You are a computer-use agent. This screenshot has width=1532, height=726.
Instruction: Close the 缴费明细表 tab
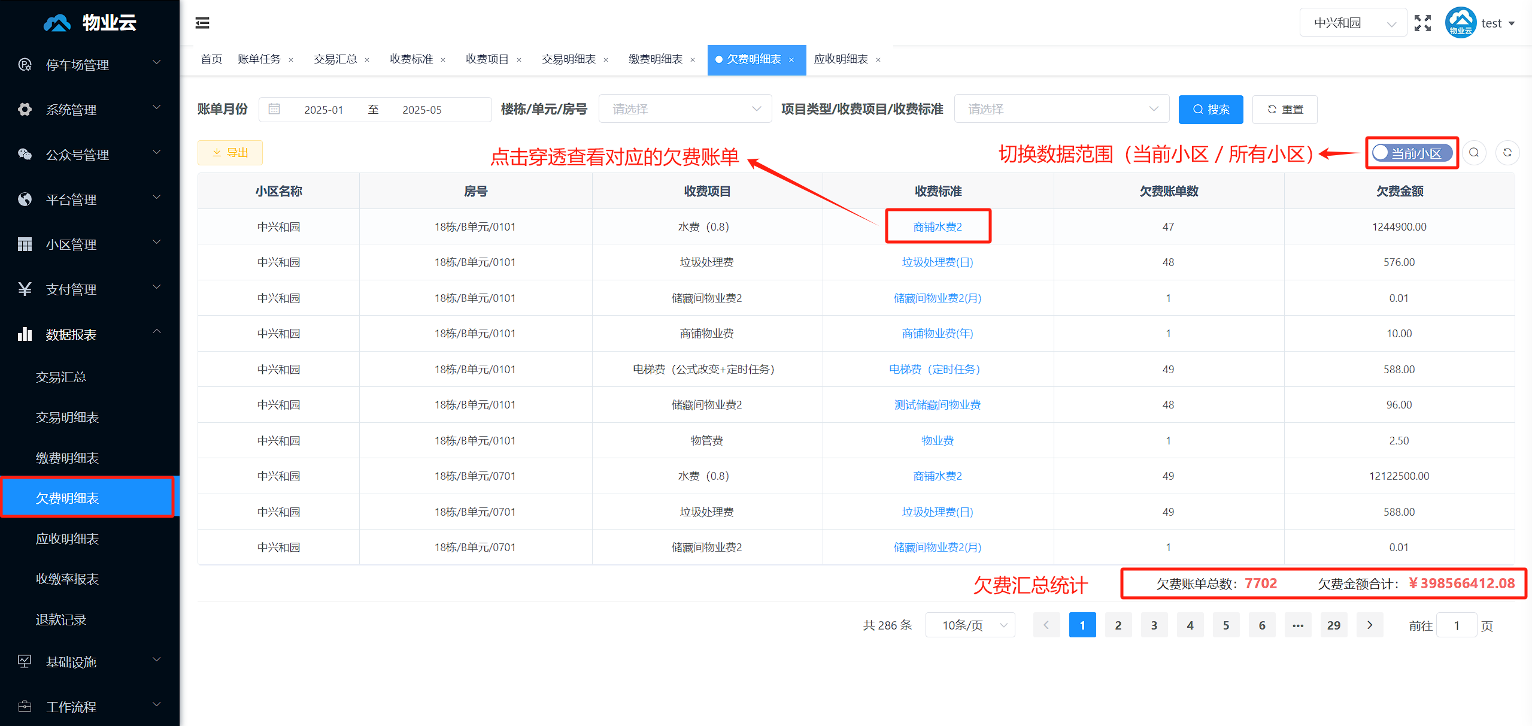(x=693, y=59)
